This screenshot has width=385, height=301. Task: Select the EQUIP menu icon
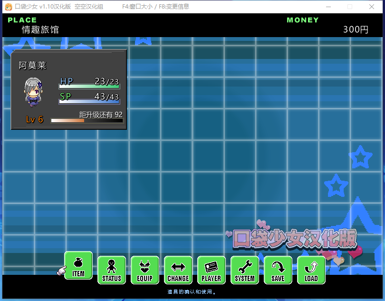click(x=145, y=270)
